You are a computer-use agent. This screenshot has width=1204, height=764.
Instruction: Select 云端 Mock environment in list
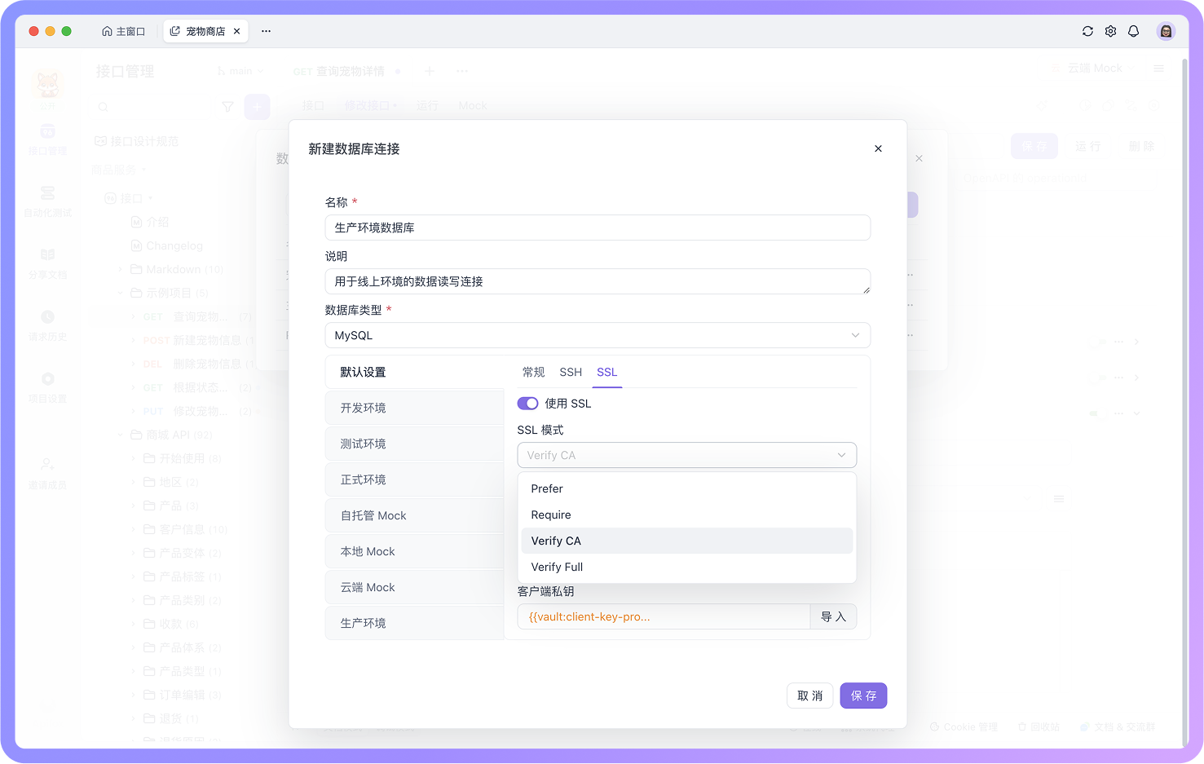414,587
